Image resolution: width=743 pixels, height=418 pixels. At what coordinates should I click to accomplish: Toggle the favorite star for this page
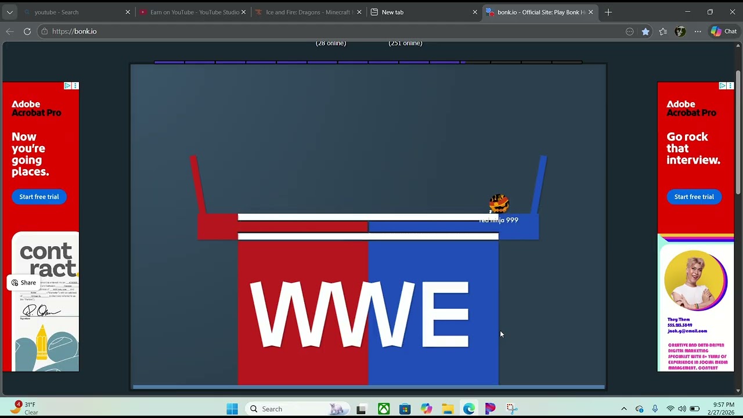coord(645,31)
